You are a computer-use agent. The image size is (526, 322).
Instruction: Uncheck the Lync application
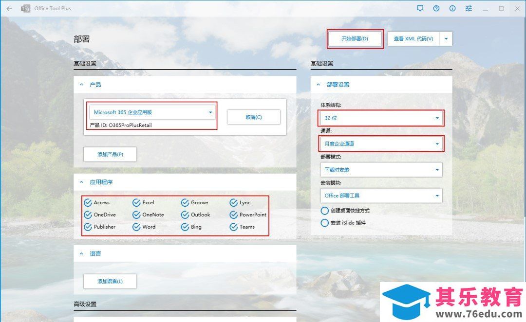click(x=233, y=203)
